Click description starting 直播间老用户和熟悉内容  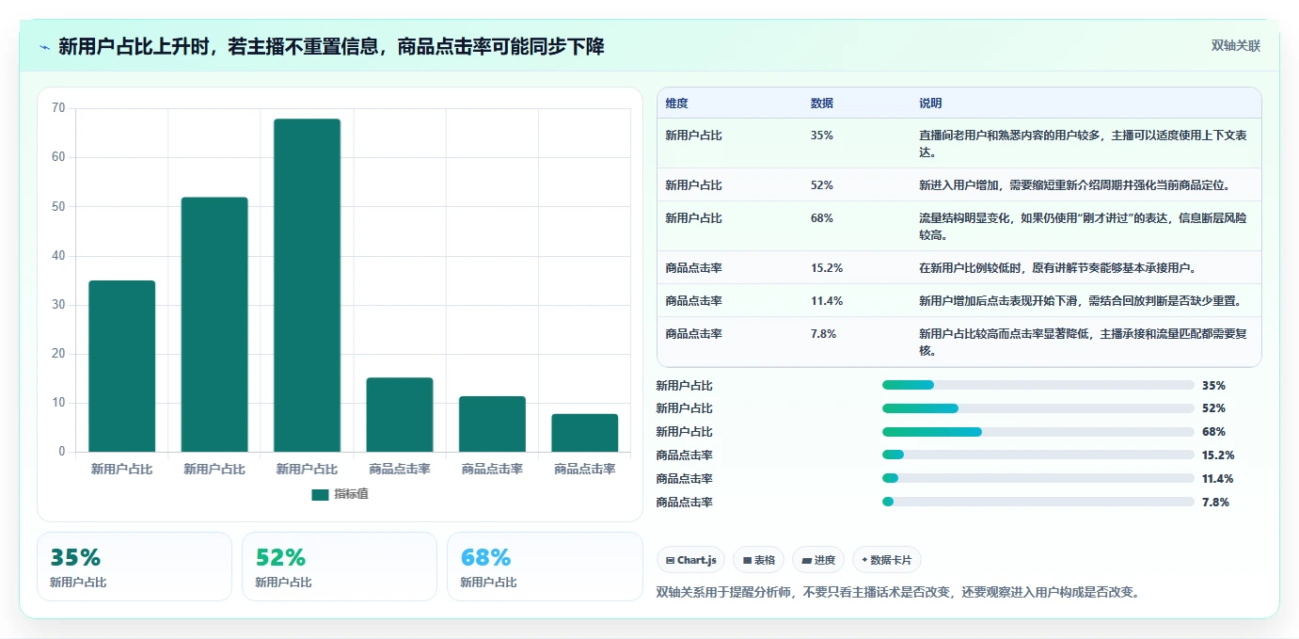tap(1083, 144)
